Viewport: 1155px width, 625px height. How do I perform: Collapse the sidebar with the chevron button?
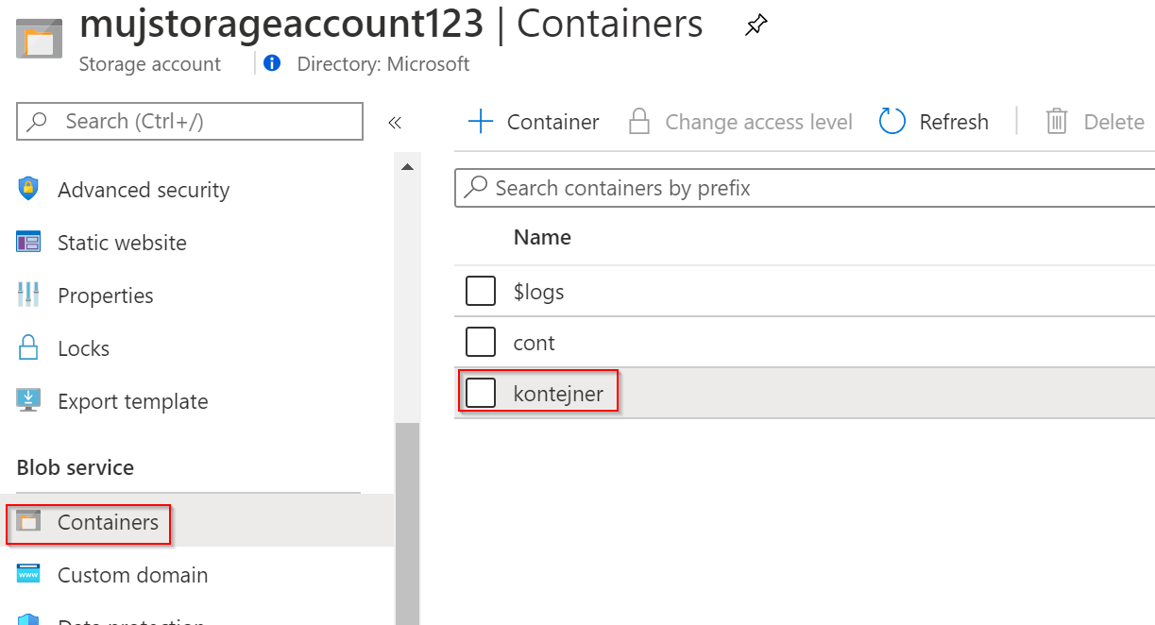pyautogui.click(x=395, y=122)
